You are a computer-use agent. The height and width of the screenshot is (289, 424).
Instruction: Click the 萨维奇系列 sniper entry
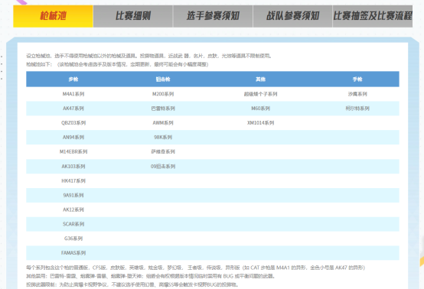point(163,151)
